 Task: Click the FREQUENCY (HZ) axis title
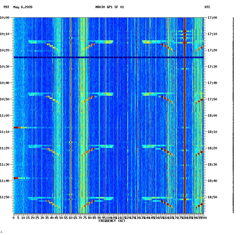[112, 221]
